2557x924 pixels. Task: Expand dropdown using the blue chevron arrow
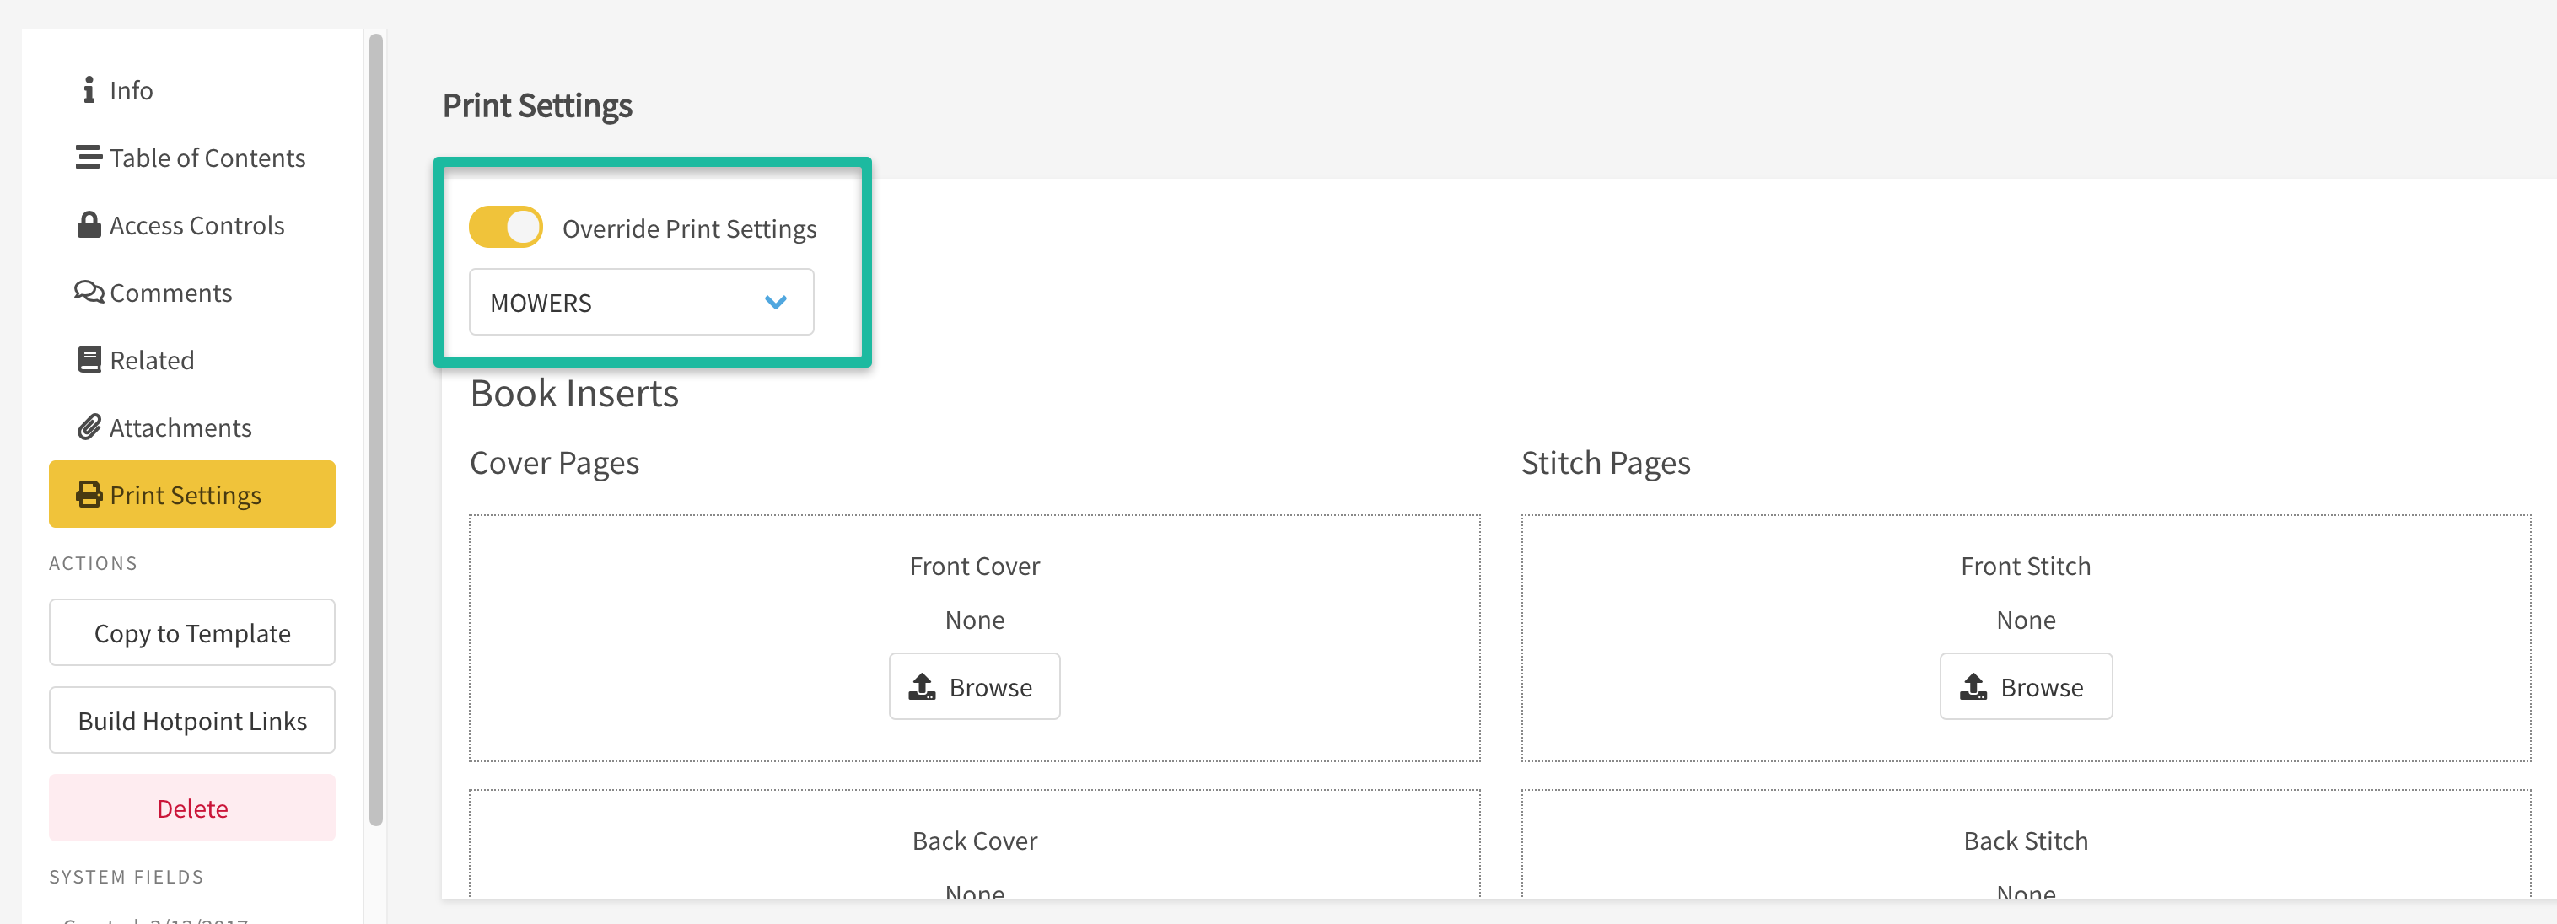(776, 302)
